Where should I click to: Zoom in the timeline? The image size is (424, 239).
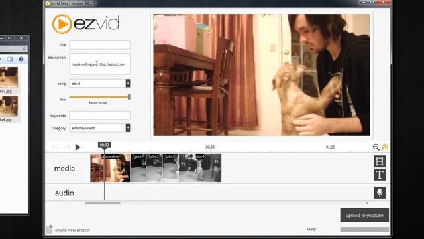(x=384, y=147)
